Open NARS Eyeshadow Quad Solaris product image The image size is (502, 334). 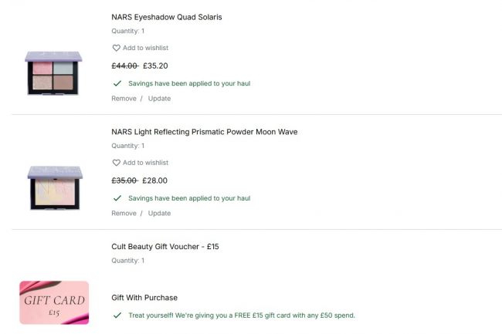[x=54, y=73]
